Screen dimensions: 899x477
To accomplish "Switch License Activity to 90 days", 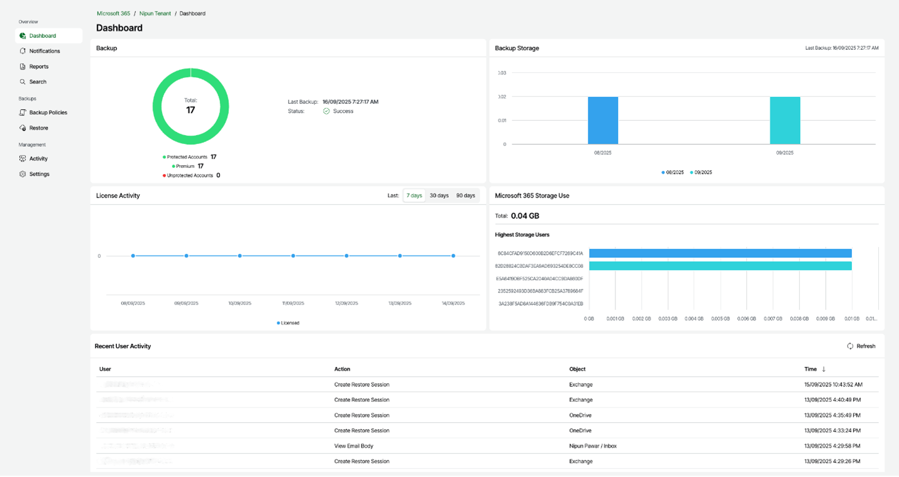I will tap(465, 195).
